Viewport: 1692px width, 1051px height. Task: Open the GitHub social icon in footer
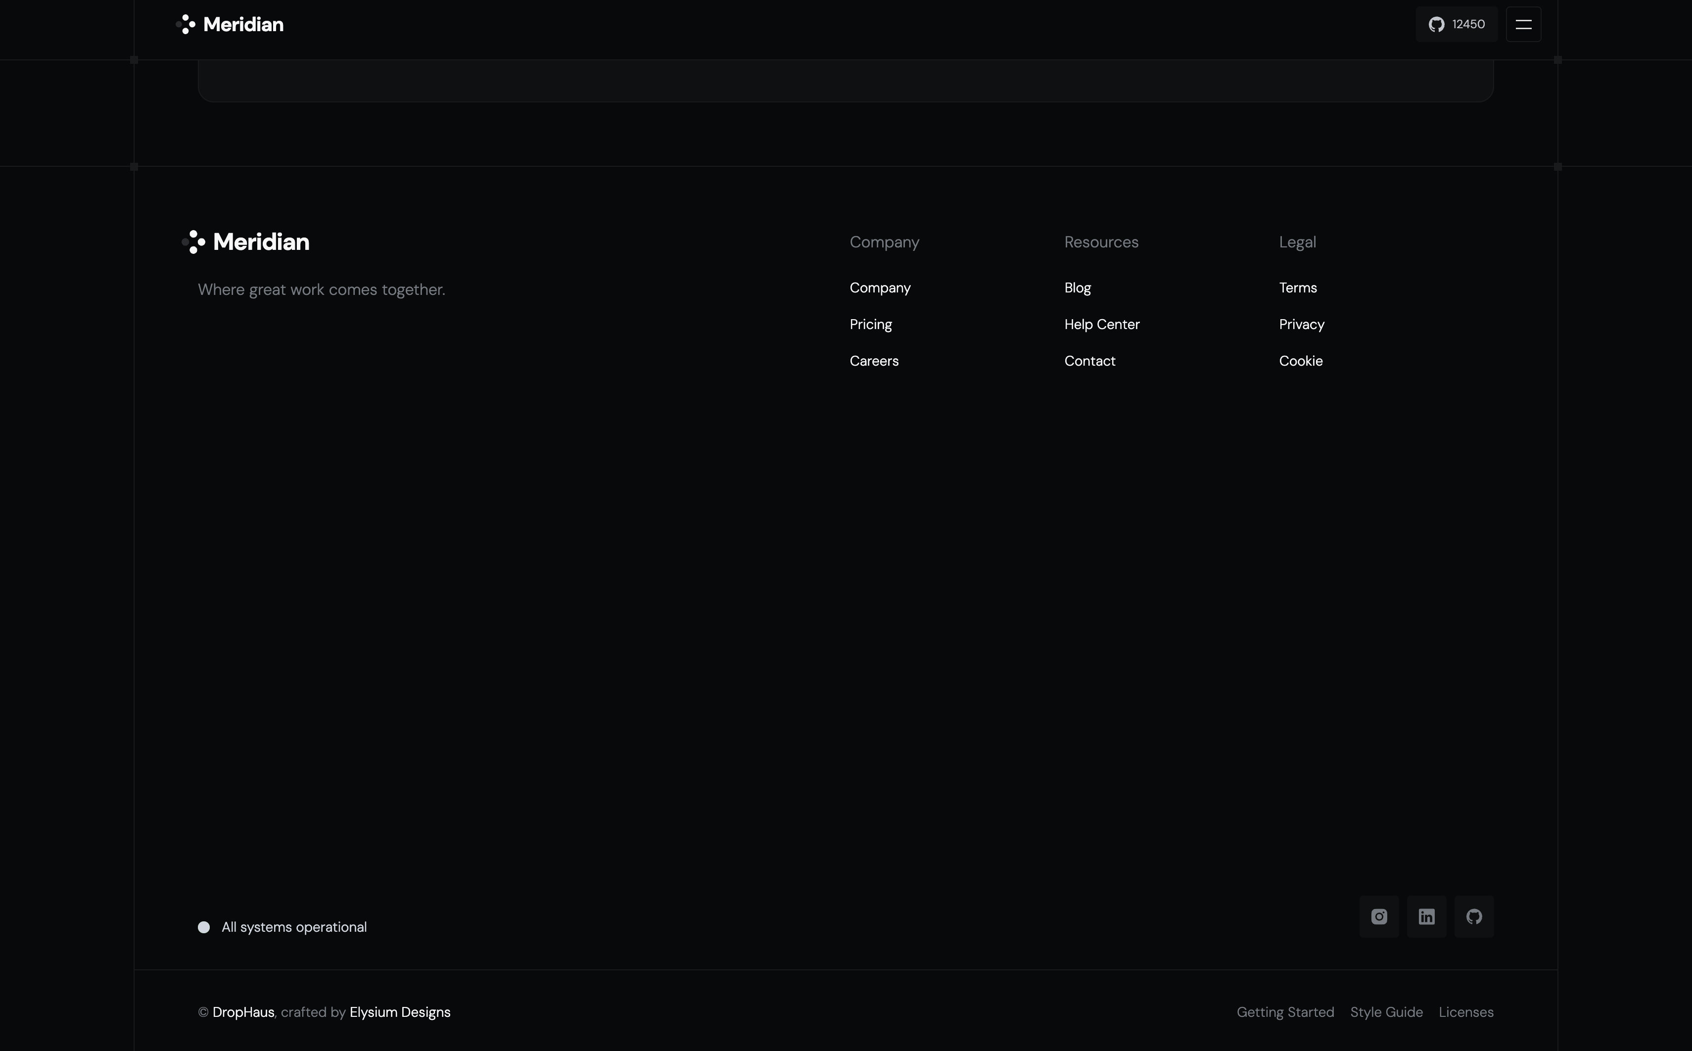point(1474,917)
